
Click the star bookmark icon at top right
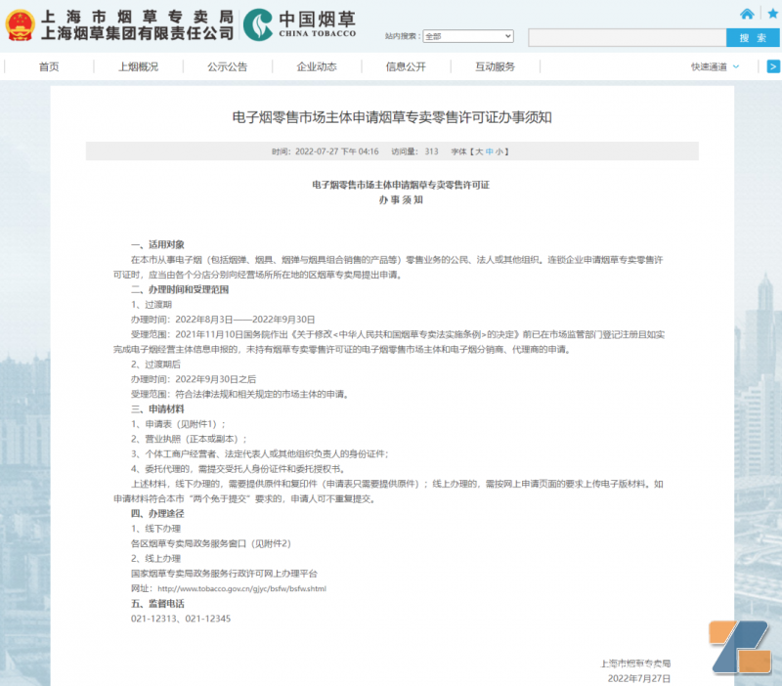[x=772, y=13]
